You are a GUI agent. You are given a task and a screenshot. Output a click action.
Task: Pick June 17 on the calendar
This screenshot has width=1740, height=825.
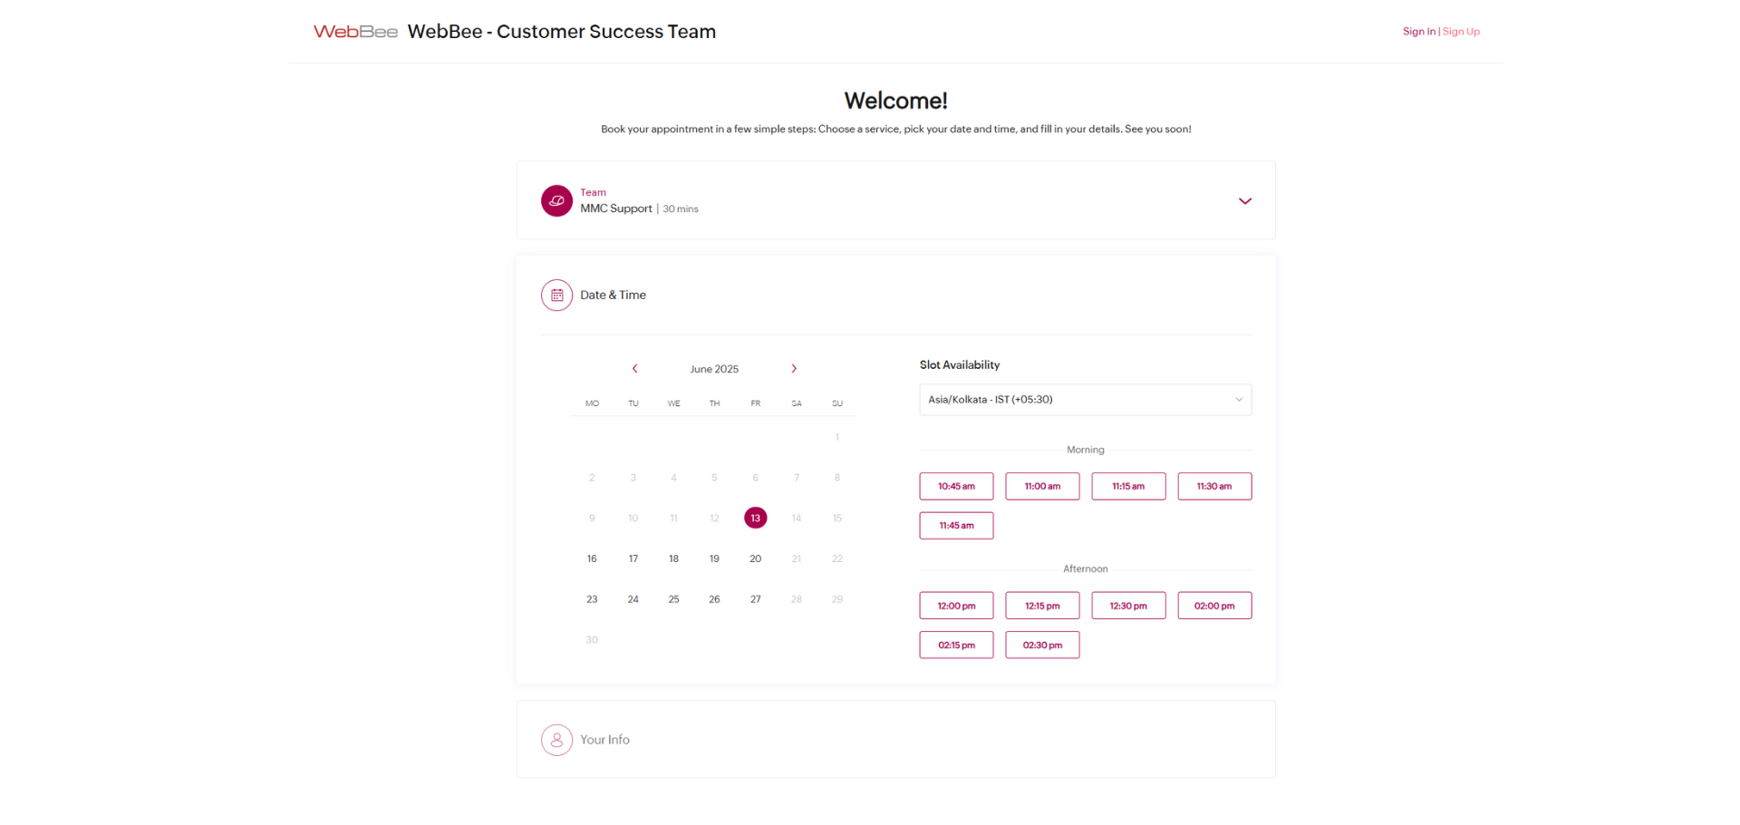633,558
